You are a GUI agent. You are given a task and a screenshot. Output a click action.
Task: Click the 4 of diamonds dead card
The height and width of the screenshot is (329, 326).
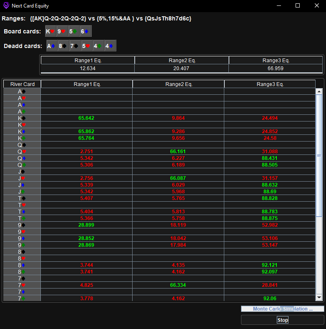[x=110, y=46]
